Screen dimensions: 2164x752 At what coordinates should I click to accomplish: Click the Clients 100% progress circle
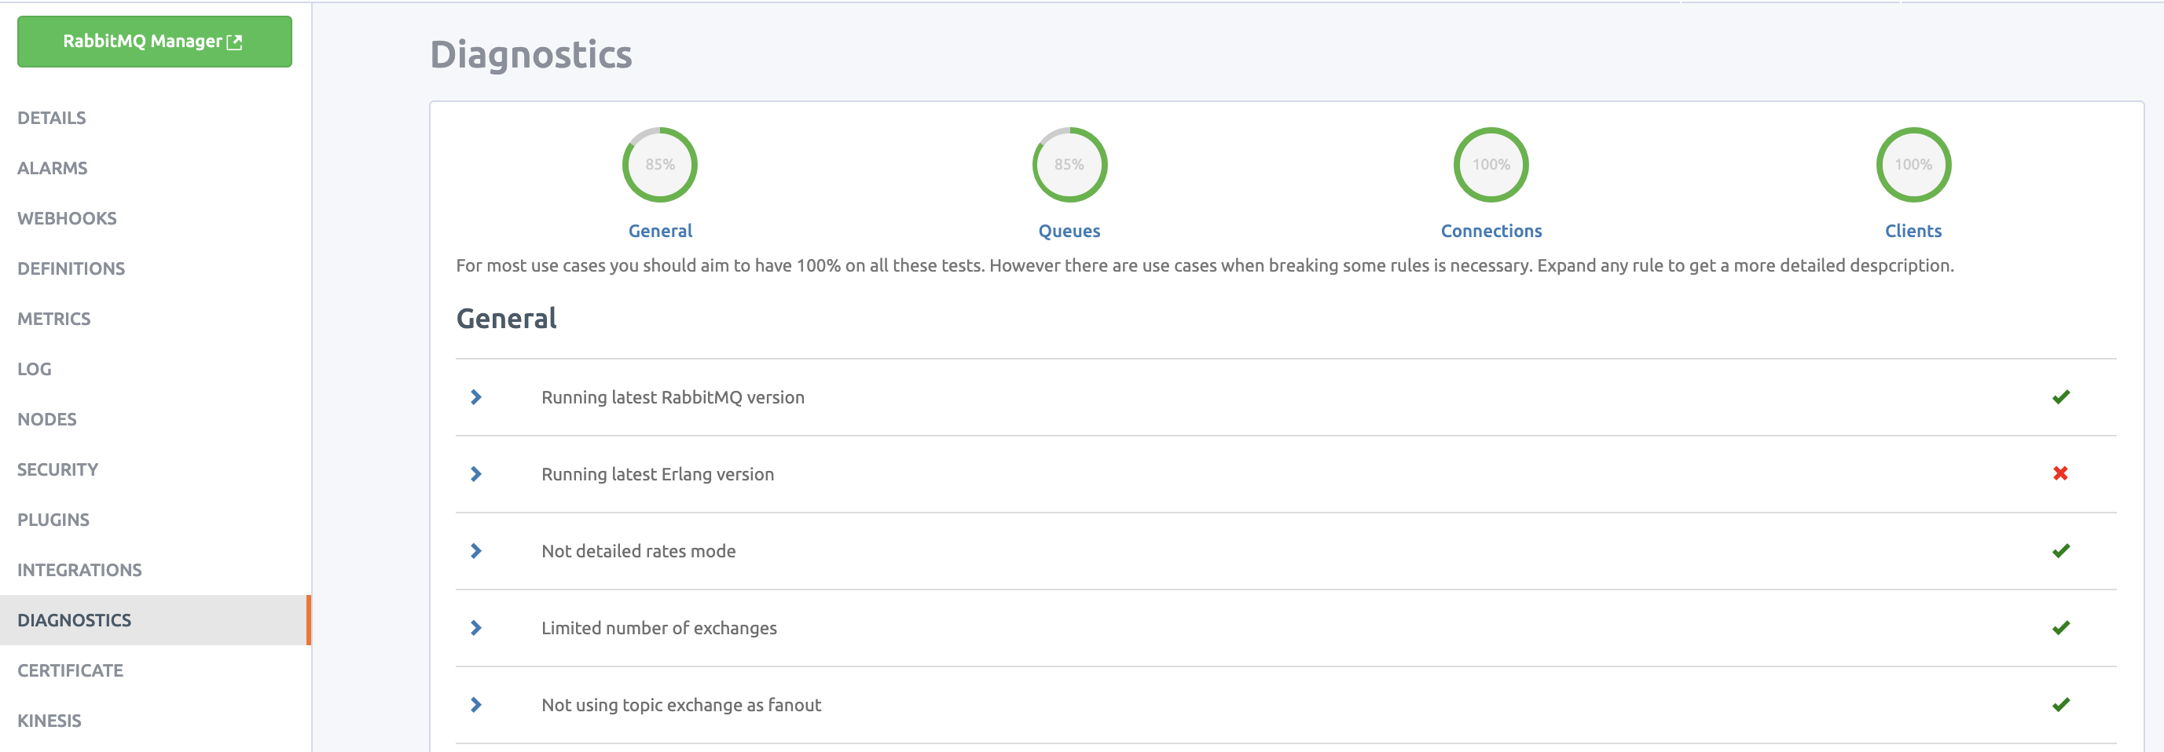click(x=1913, y=165)
